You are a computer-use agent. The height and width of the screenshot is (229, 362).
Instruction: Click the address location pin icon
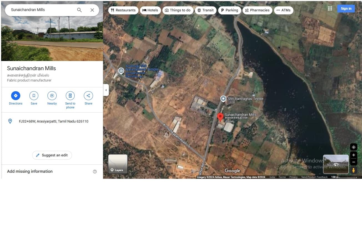pyautogui.click(x=10, y=121)
